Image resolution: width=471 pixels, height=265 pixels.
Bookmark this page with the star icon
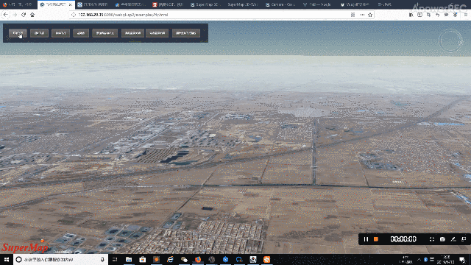point(370,15)
